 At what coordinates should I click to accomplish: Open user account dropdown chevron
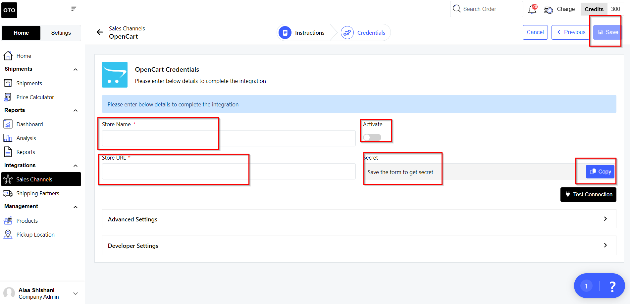(76, 293)
